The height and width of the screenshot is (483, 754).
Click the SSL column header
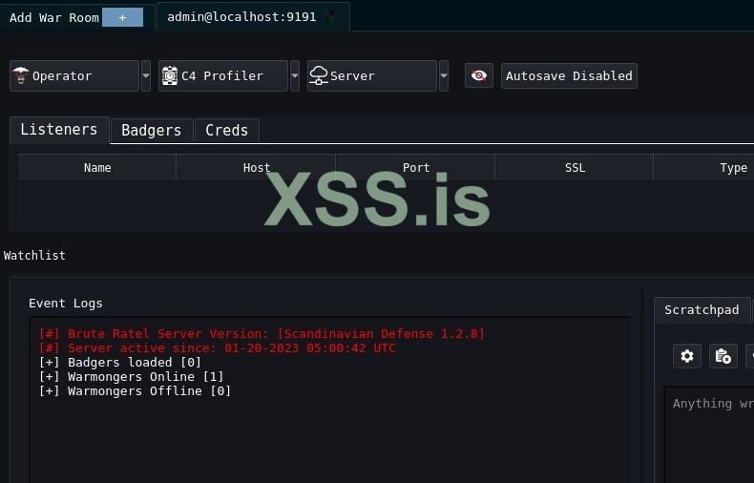575,167
